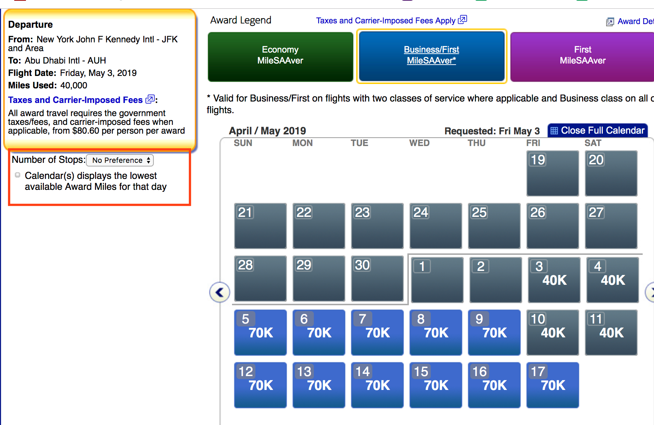This screenshot has height=425, width=654.
Task: Click the previous month arrow icon
Action: pyautogui.click(x=220, y=292)
